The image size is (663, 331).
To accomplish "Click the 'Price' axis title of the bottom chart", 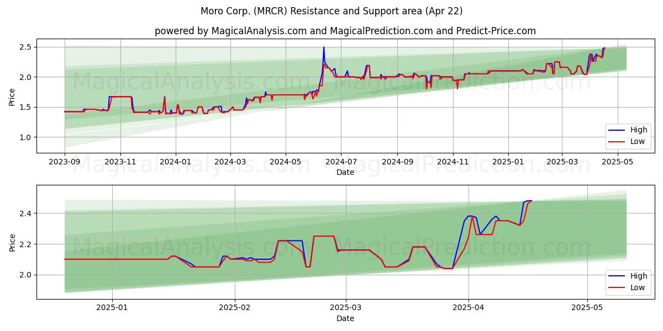I will (x=12, y=242).
